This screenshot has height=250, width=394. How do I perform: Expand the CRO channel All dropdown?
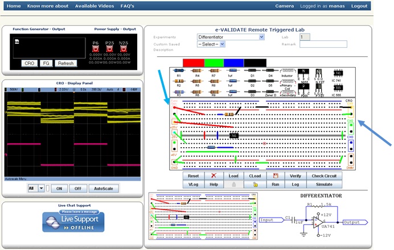pyautogui.click(x=37, y=188)
